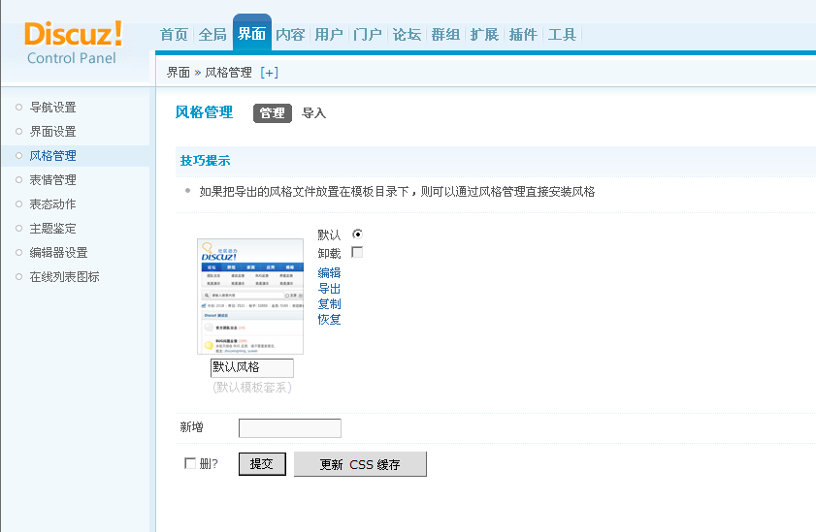The image size is (816, 532).
Task: Open 编辑器设置 in the sidebar
Action: pos(58,253)
